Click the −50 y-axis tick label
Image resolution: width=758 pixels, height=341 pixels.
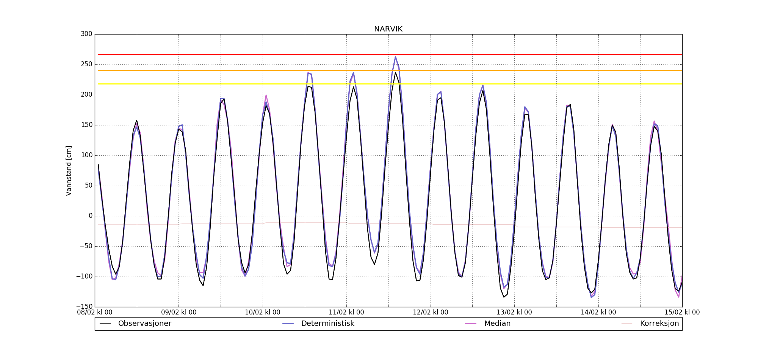[86, 246]
